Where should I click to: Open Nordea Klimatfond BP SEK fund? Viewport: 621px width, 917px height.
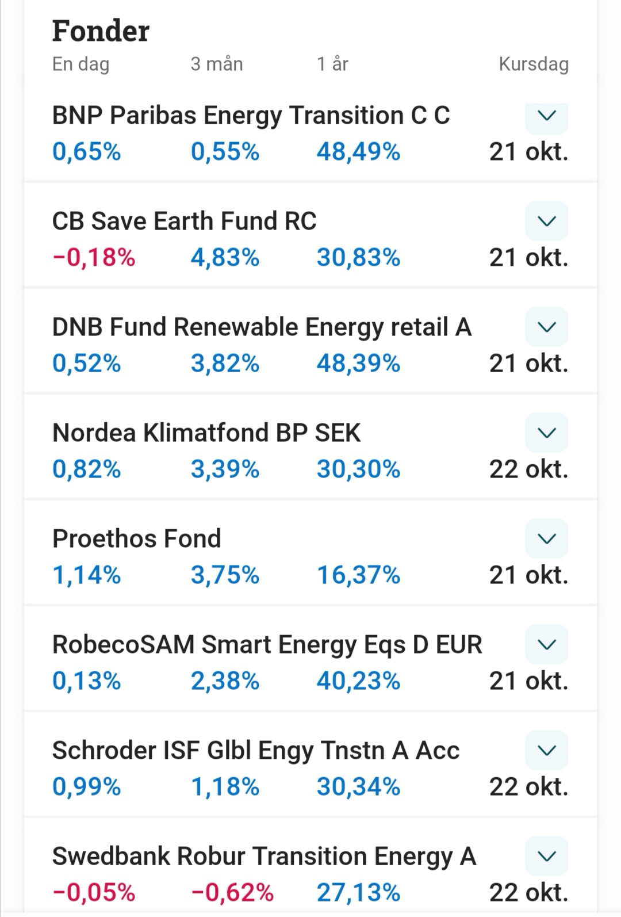point(206,433)
